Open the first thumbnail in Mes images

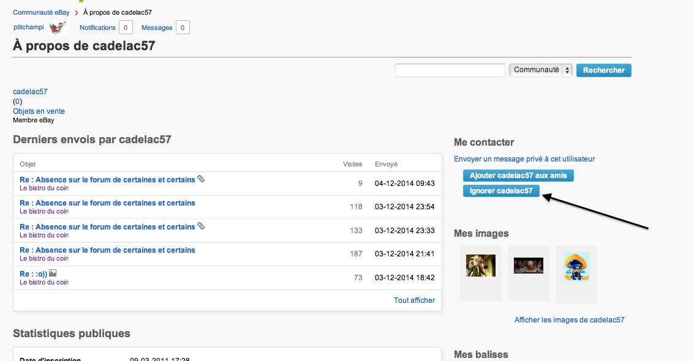[481, 266]
